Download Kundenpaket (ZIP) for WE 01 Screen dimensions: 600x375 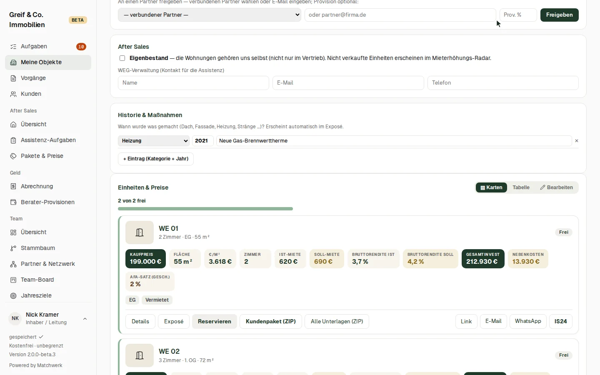271,322
